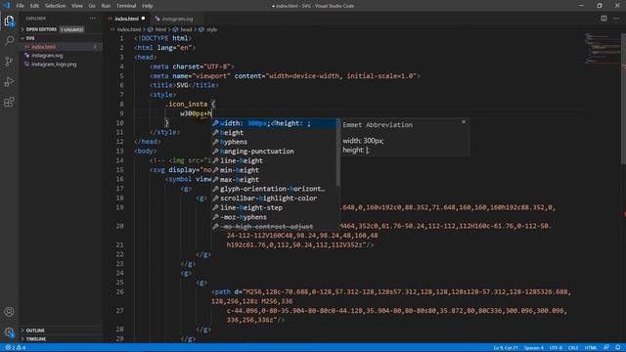The width and height of the screenshot is (626, 352).
Task: Choose the max-height suggestion
Action: pyautogui.click(x=274, y=180)
